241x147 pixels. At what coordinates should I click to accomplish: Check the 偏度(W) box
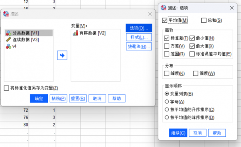(x=196, y=73)
